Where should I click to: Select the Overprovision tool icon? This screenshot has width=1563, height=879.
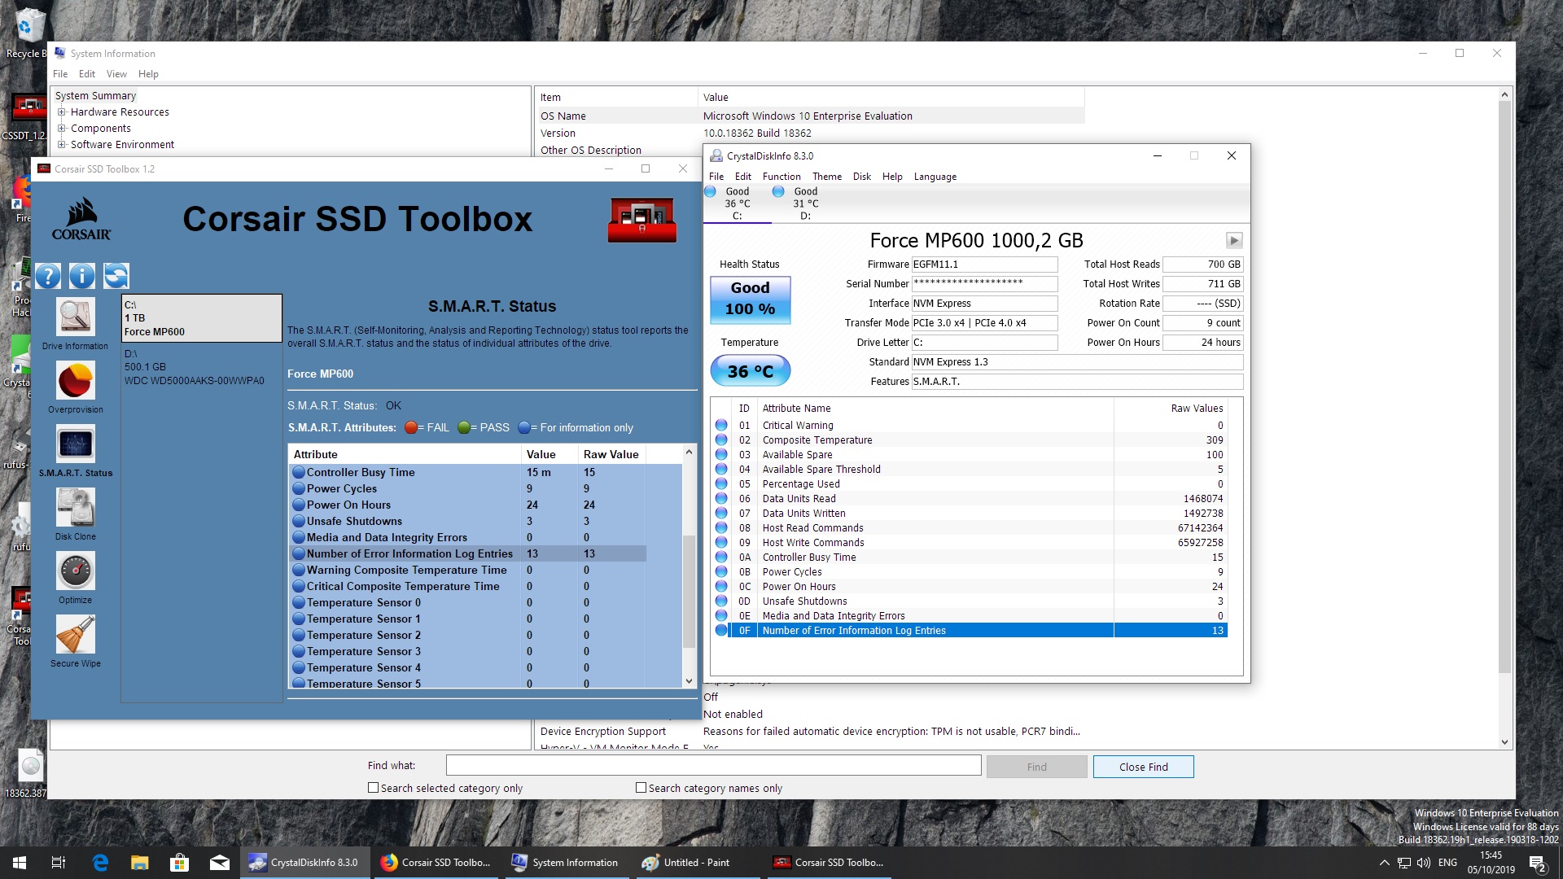pos(75,381)
